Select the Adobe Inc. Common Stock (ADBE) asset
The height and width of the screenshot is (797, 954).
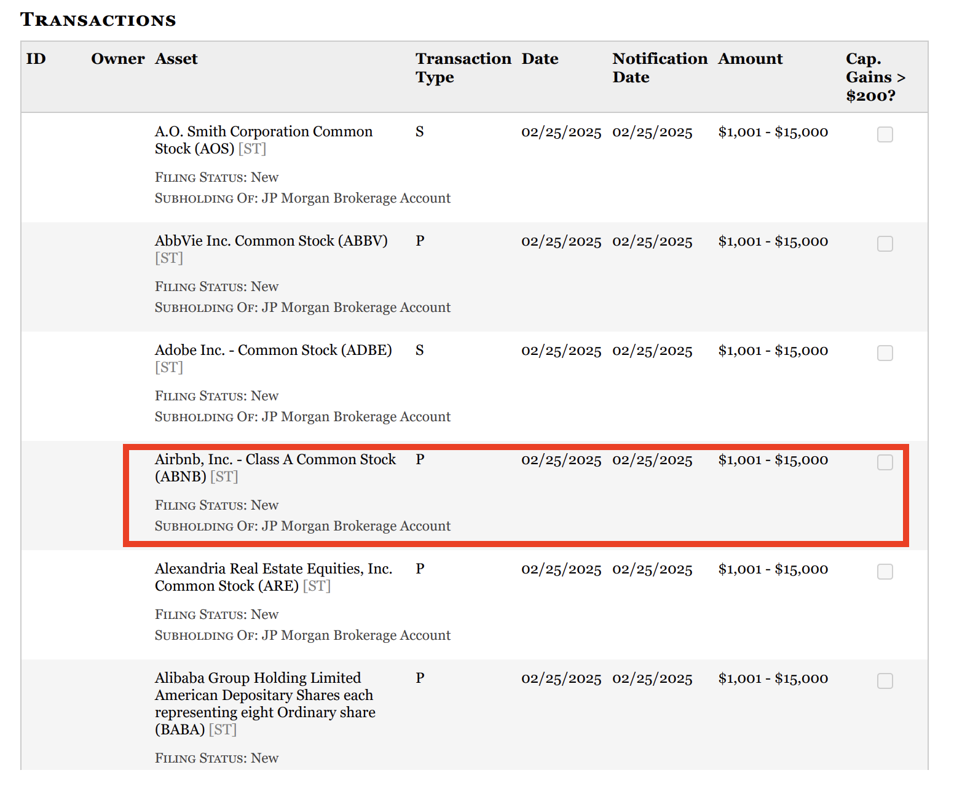click(x=274, y=359)
